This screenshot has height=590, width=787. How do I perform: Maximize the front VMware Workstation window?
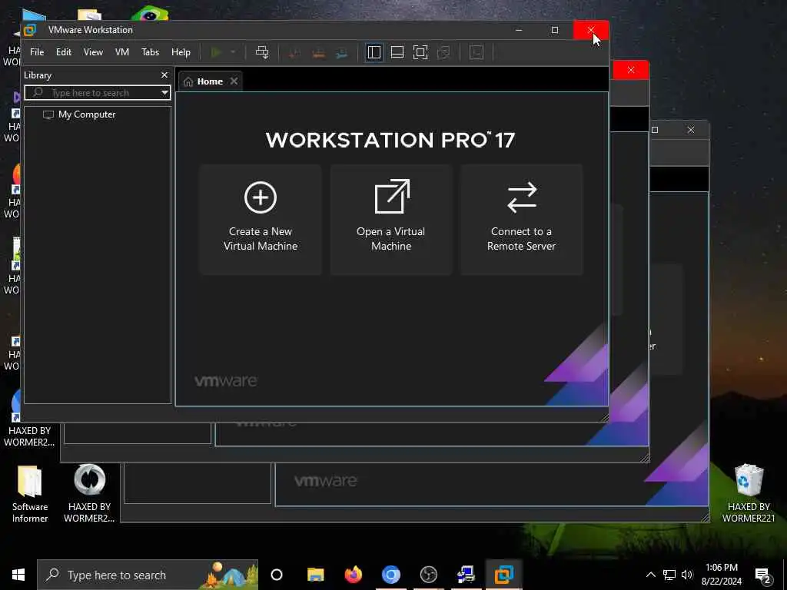555,30
